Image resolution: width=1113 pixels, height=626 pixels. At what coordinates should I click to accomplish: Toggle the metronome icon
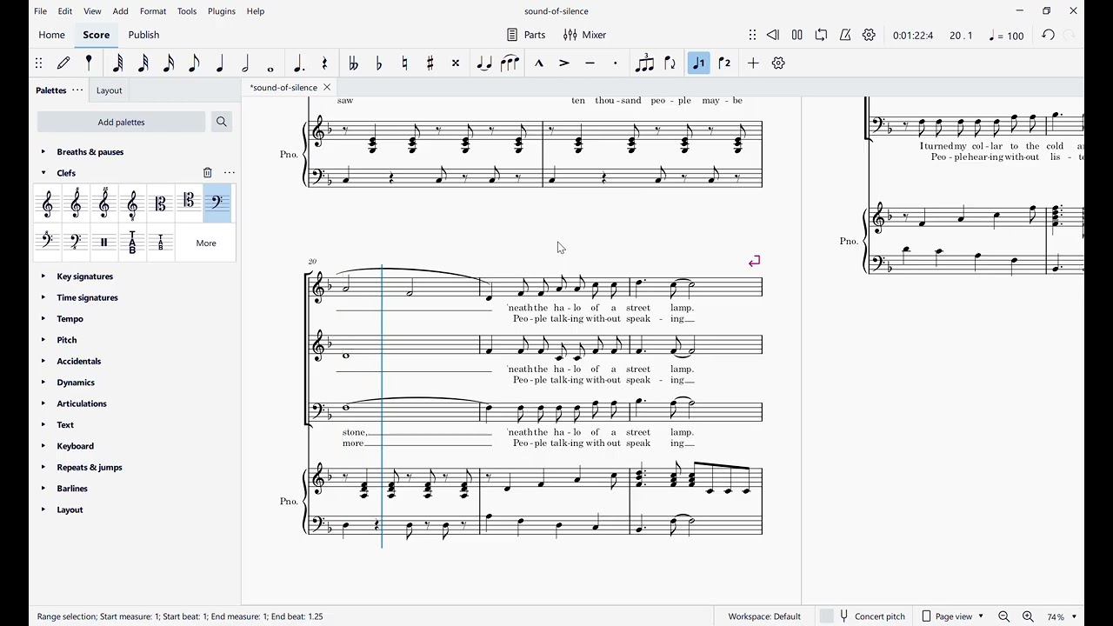point(845,36)
